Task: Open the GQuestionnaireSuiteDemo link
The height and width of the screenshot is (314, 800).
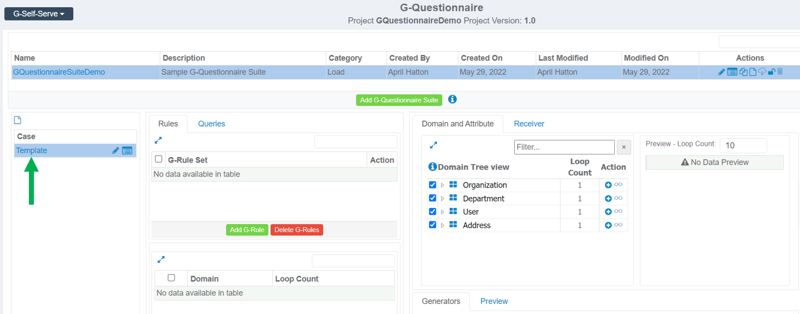Action: 59,72
